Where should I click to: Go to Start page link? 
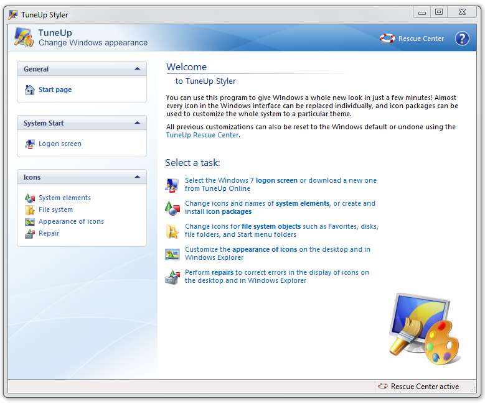(x=55, y=90)
